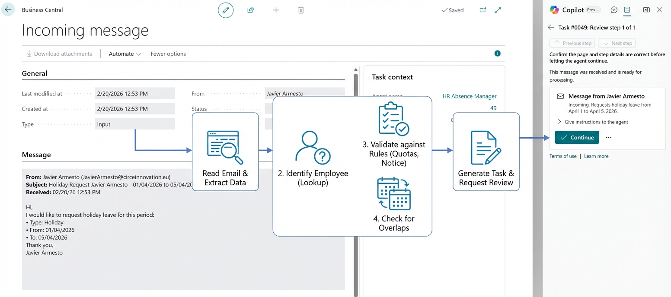Click the HR Absence Manager agent link

[x=470, y=96]
